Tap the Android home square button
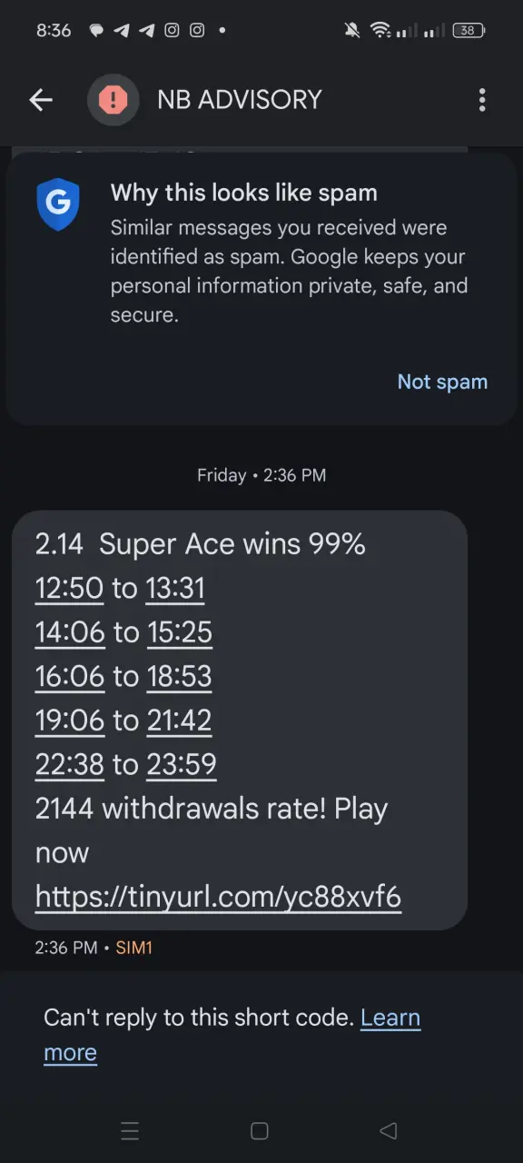The image size is (523, 1163). point(260,1130)
